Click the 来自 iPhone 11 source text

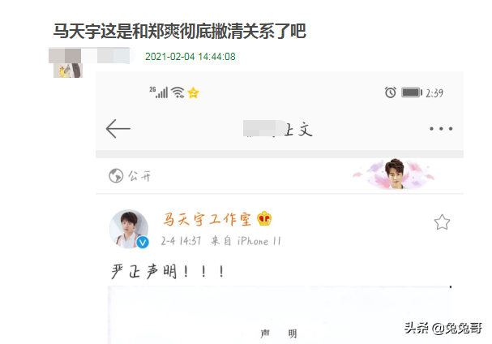246,241
